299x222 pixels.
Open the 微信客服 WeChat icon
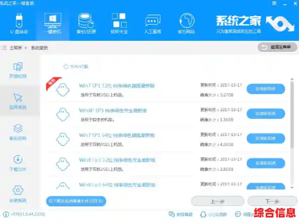point(172,214)
